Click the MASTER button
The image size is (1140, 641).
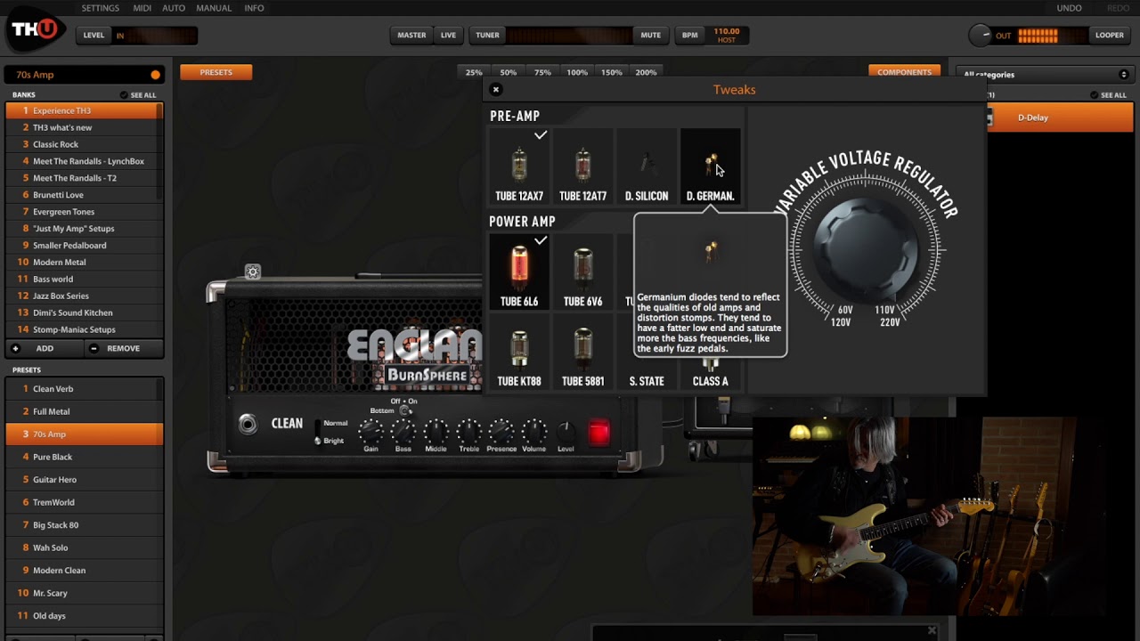[x=411, y=35]
